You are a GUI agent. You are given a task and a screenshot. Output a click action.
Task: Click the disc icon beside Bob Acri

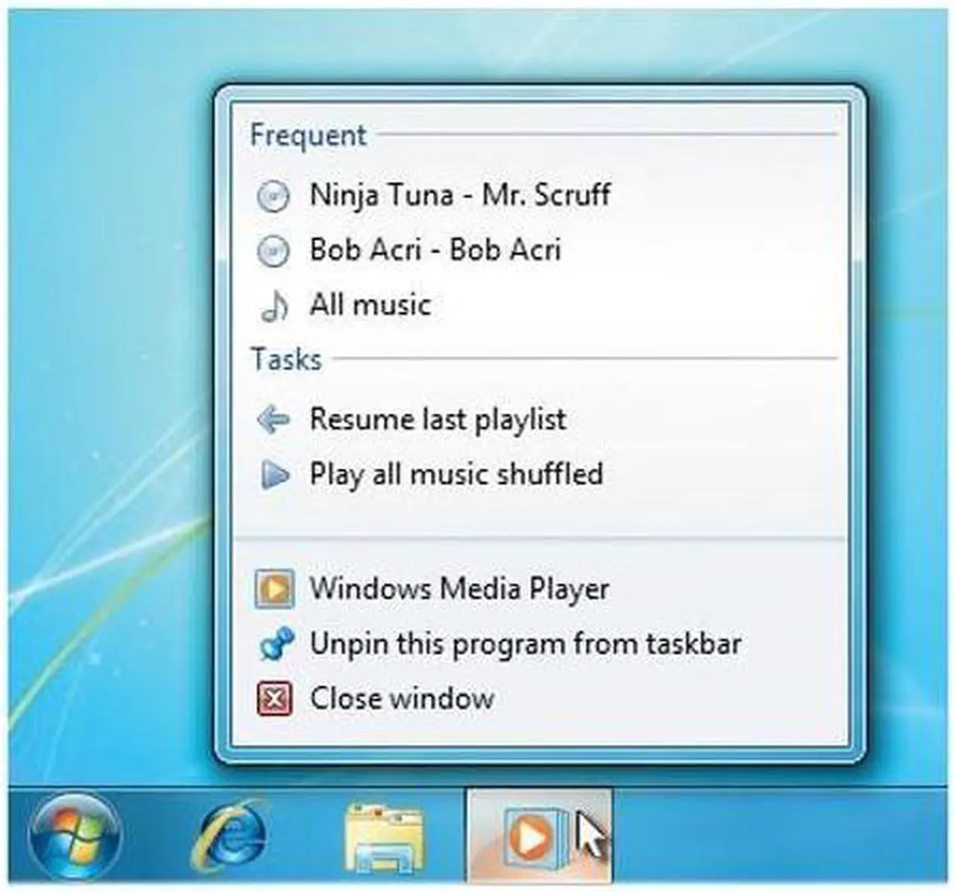[273, 252]
